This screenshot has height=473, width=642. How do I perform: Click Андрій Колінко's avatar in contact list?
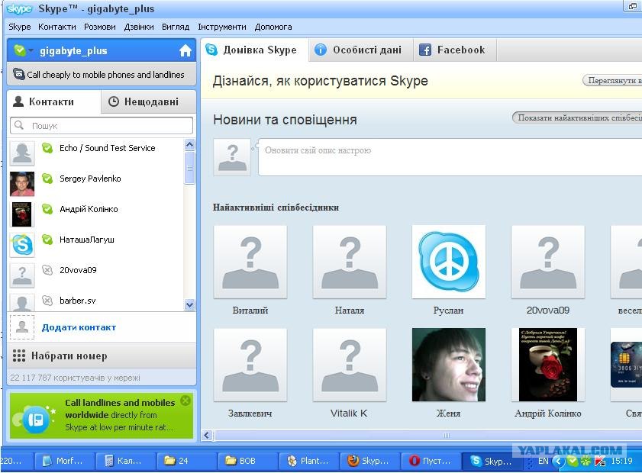click(x=22, y=214)
